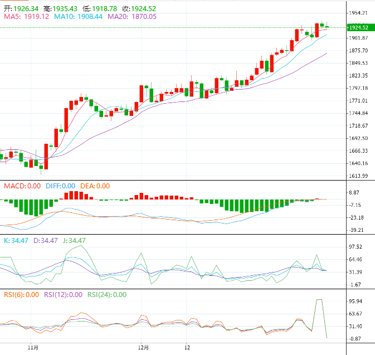Image resolution: width=375 pixels, height=355 pixels.
Task: Click the 95.94 RSI axis label
Action: pos(355,301)
